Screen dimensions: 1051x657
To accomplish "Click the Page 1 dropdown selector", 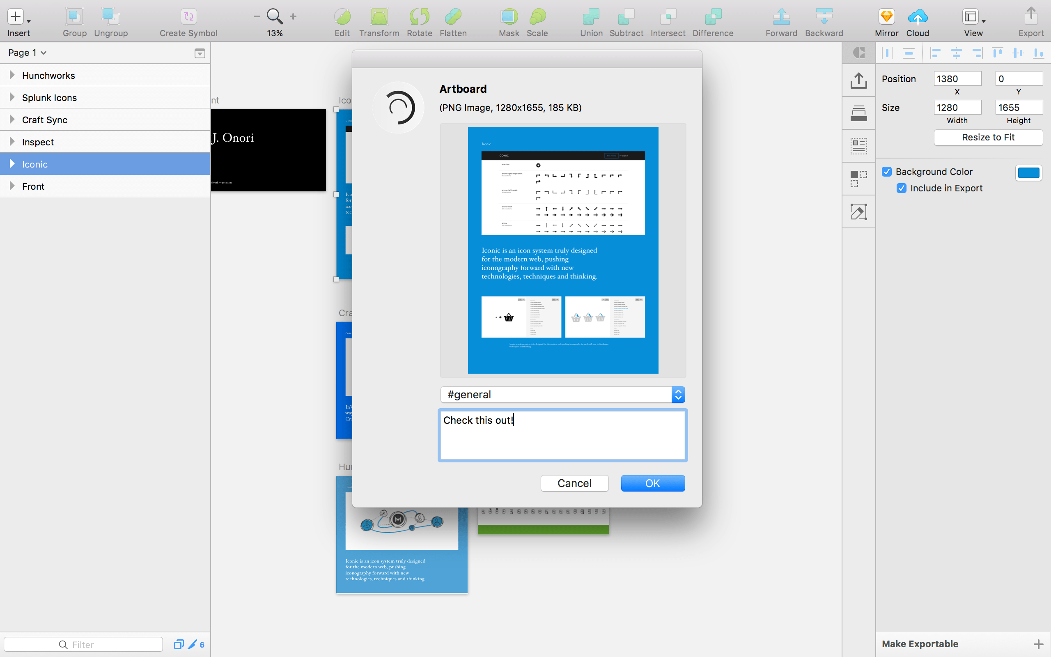I will pos(27,52).
